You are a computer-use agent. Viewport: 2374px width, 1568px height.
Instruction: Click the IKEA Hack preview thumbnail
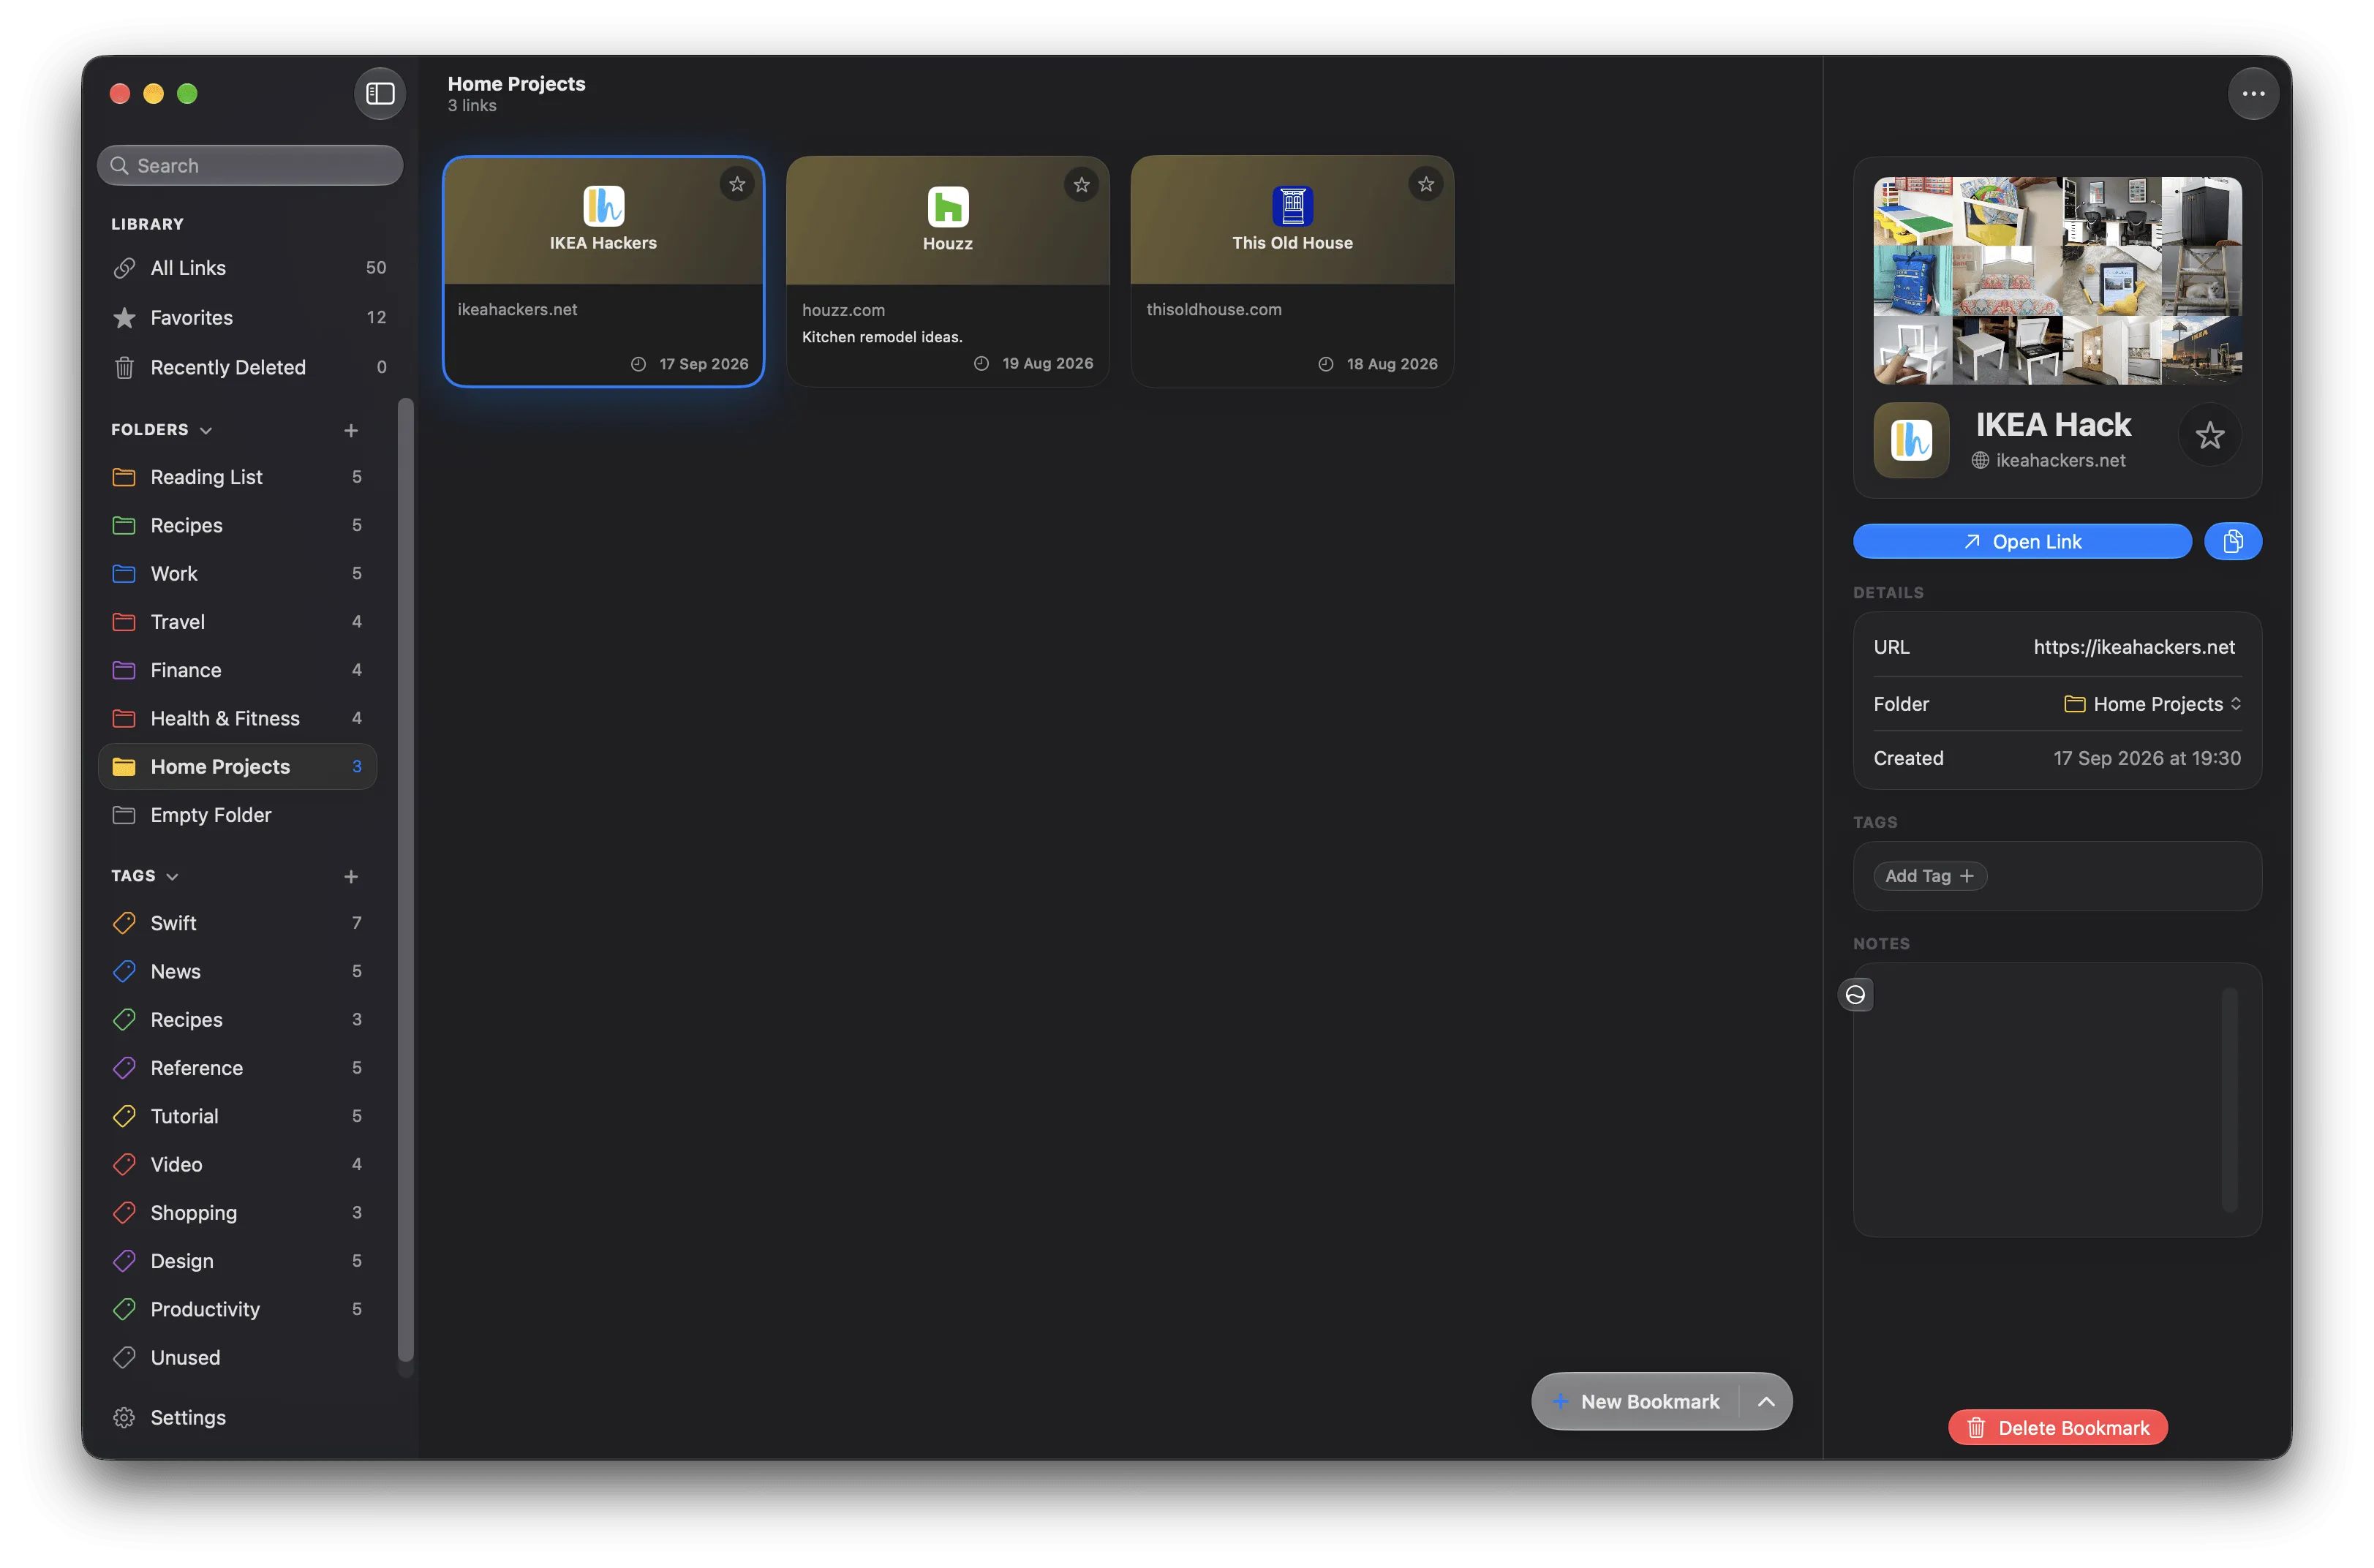point(2057,280)
